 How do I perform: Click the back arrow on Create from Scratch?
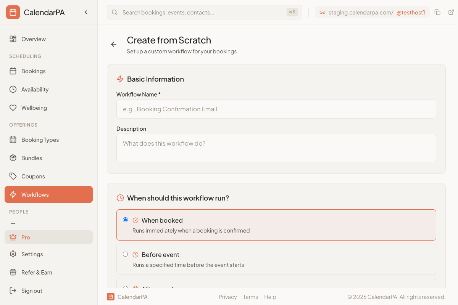pyautogui.click(x=113, y=44)
